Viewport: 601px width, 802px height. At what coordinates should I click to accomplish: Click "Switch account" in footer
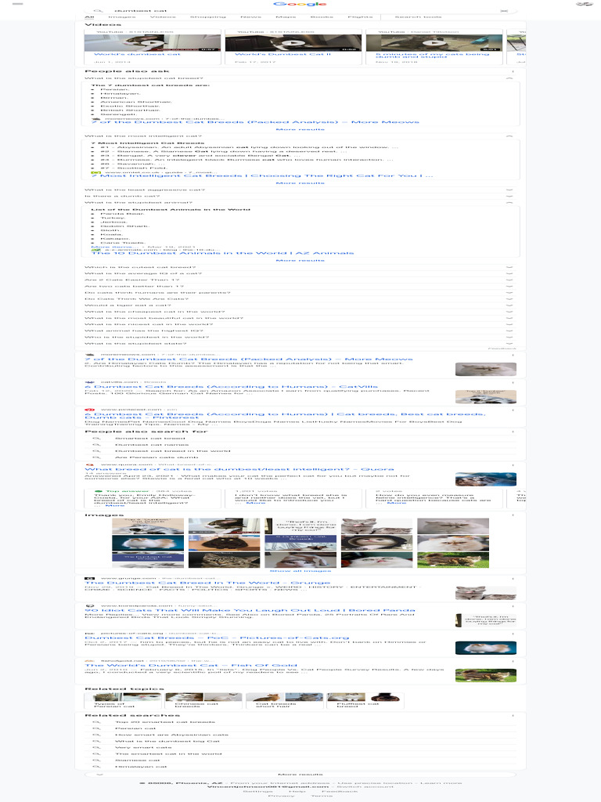click(363, 787)
